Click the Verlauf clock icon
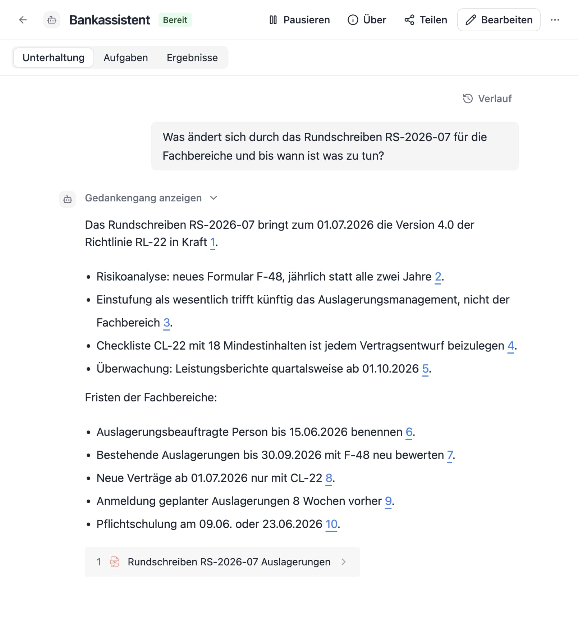 pos(468,99)
